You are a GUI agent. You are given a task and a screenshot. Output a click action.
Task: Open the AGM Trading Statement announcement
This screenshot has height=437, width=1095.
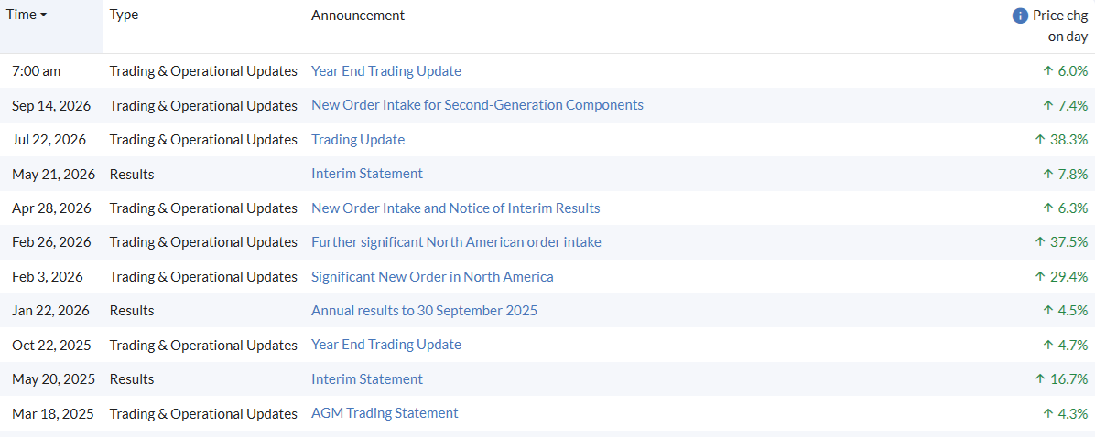pos(385,413)
